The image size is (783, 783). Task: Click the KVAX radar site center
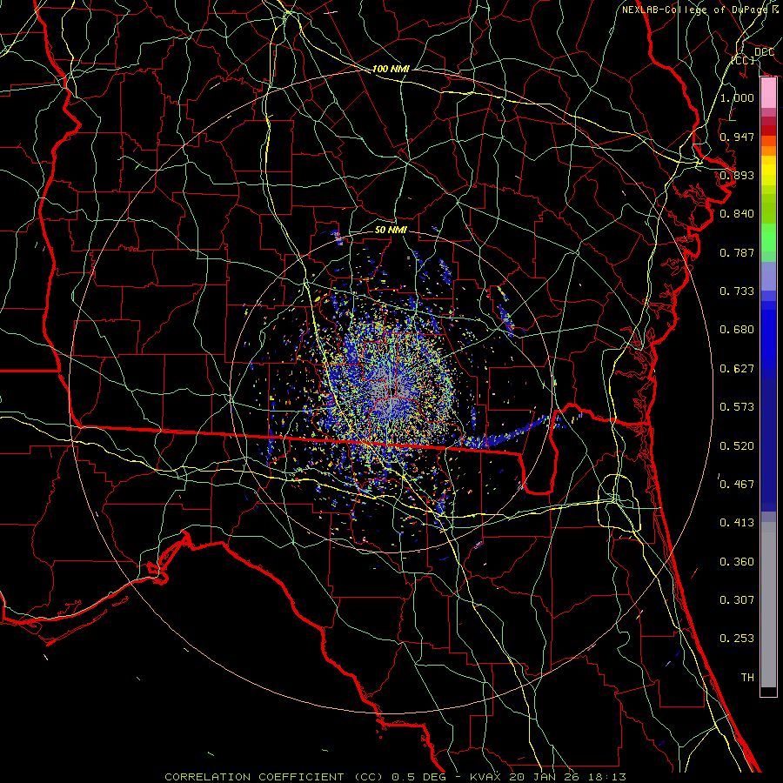pos(392,392)
